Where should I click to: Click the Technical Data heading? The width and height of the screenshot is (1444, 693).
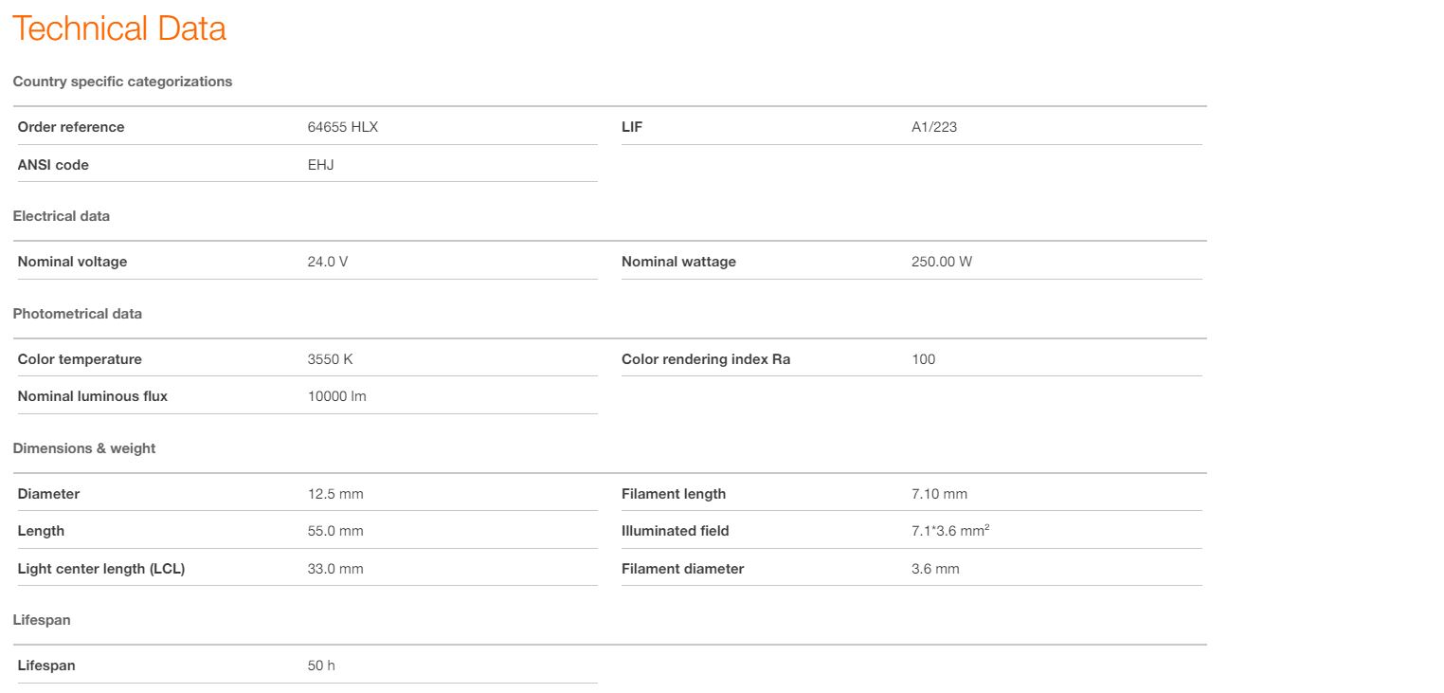click(x=119, y=28)
